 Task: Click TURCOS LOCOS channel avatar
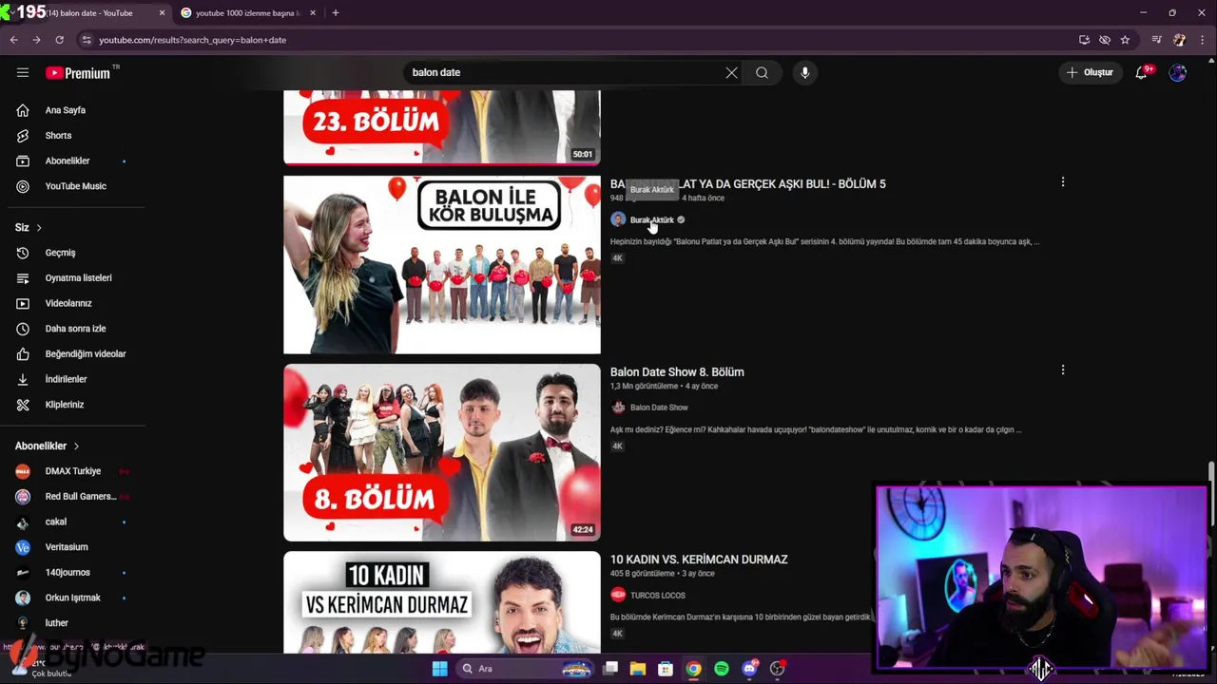pyautogui.click(x=618, y=595)
